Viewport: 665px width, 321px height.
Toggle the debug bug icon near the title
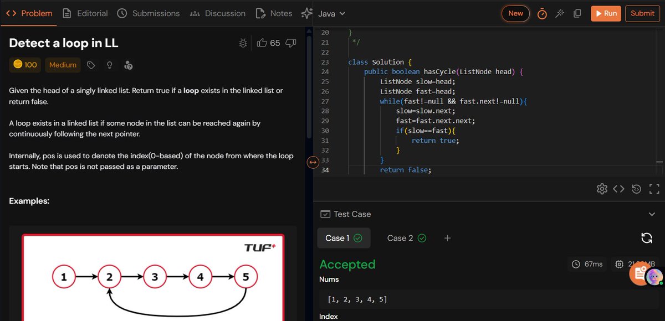[243, 43]
